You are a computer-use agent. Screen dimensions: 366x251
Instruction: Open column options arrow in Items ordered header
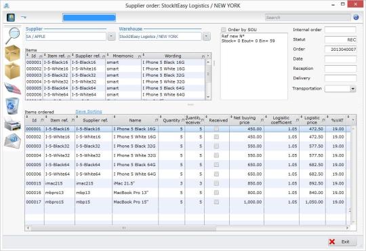(353, 120)
